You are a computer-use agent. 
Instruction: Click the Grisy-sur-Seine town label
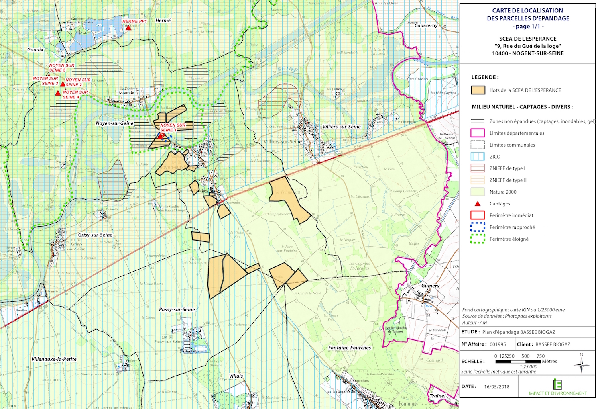click(95, 235)
